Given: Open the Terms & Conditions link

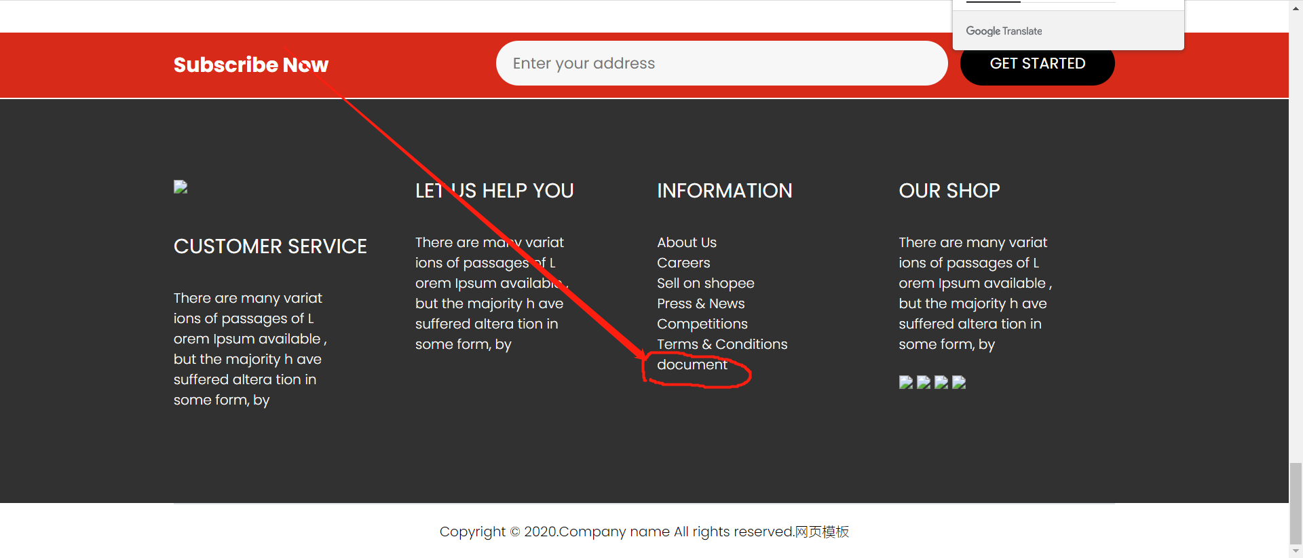Looking at the screenshot, I should click(x=721, y=344).
